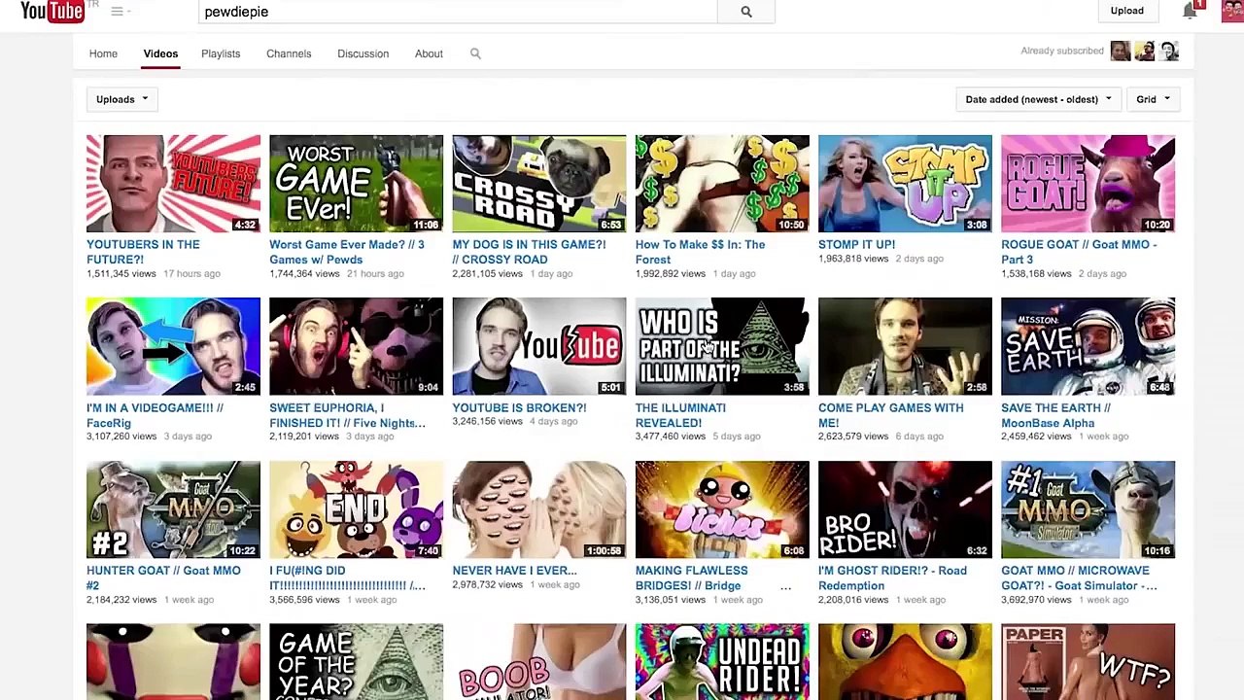Open the Save Earth astronaut thumbnail
The width and height of the screenshot is (1244, 700).
[x=1088, y=346]
